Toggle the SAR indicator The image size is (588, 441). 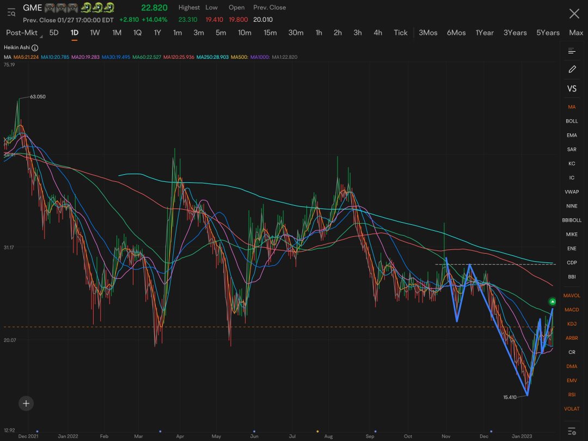point(572,149)
